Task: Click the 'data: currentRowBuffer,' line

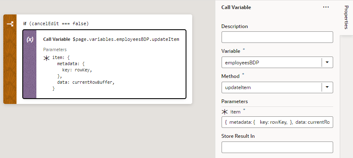Action: point(86,83)
